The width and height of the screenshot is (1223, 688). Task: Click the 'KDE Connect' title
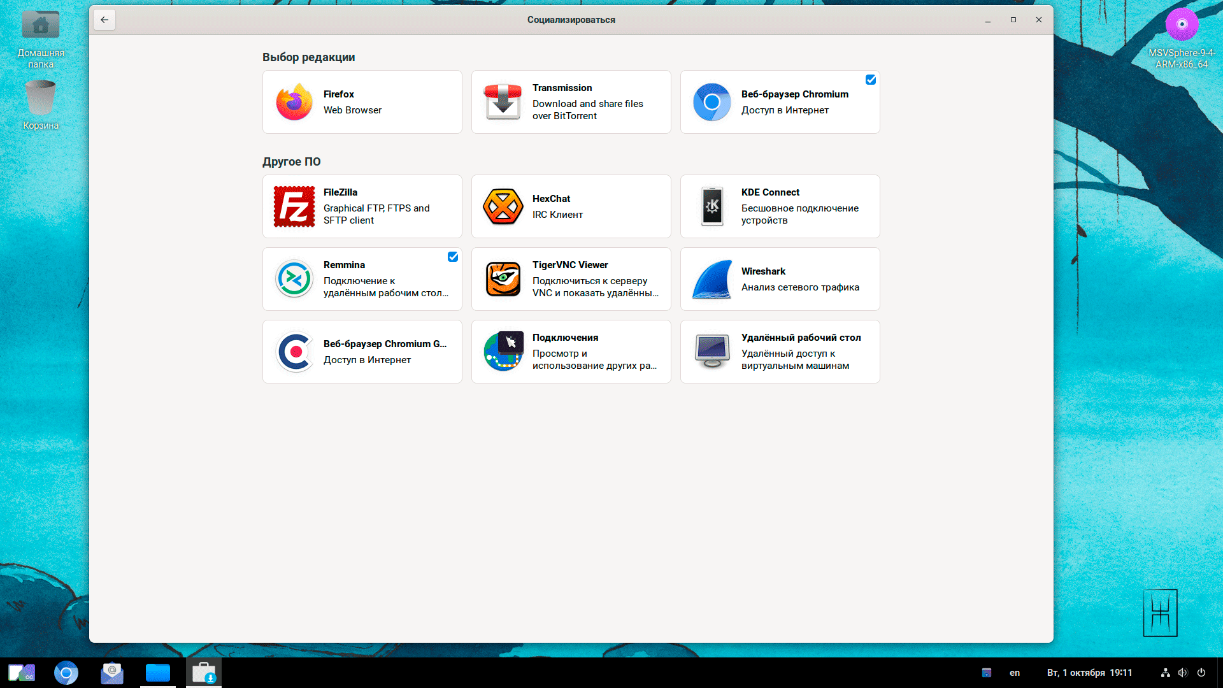770,192
